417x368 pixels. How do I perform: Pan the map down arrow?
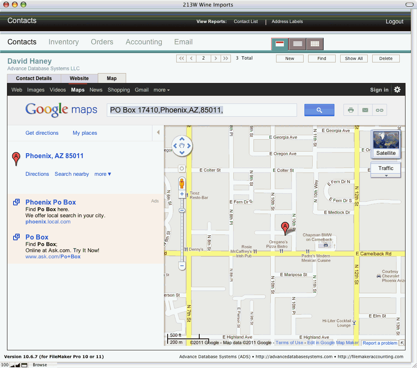182,153
